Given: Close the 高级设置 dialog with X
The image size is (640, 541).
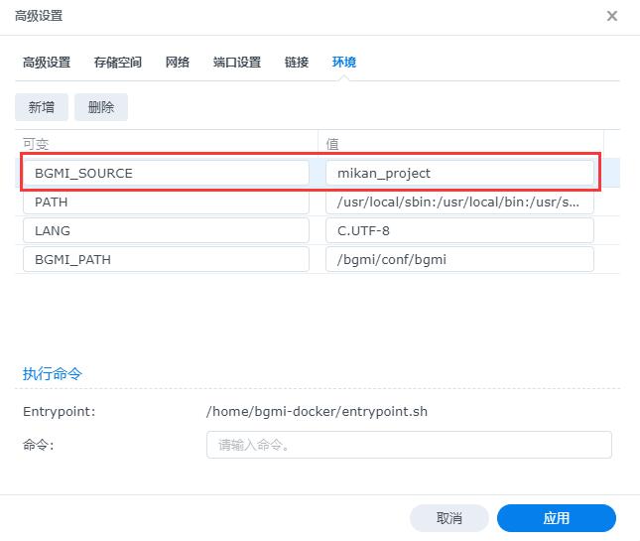Looking at the screenshot, I should (x=612, y=16).
